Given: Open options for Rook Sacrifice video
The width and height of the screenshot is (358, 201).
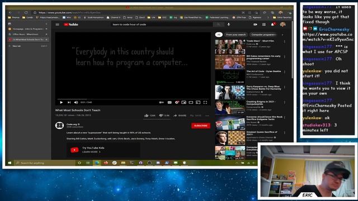Looking at the screenshot, I should click(x=285, y=117).
